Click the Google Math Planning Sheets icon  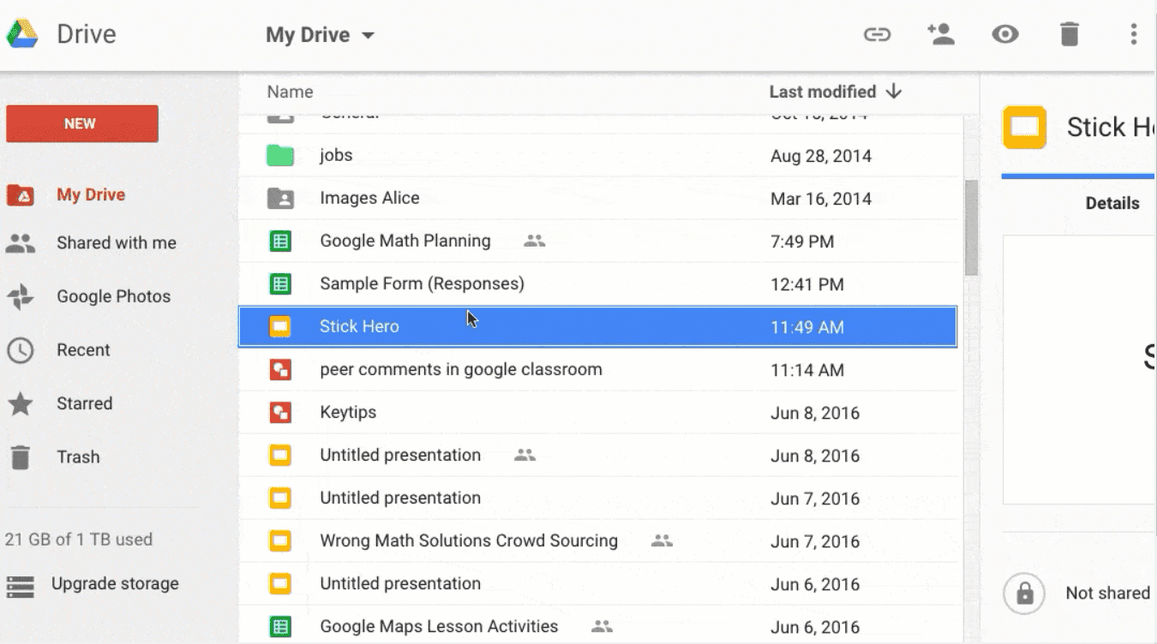coord(280,241)
